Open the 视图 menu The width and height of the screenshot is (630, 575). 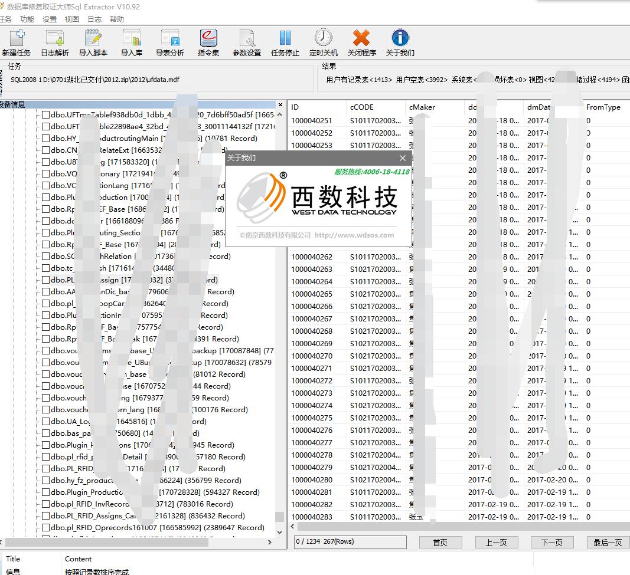72,19
